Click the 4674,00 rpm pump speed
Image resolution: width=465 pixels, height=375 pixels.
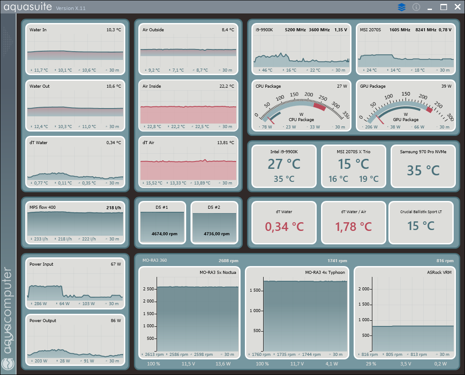(x=164, y=234)
